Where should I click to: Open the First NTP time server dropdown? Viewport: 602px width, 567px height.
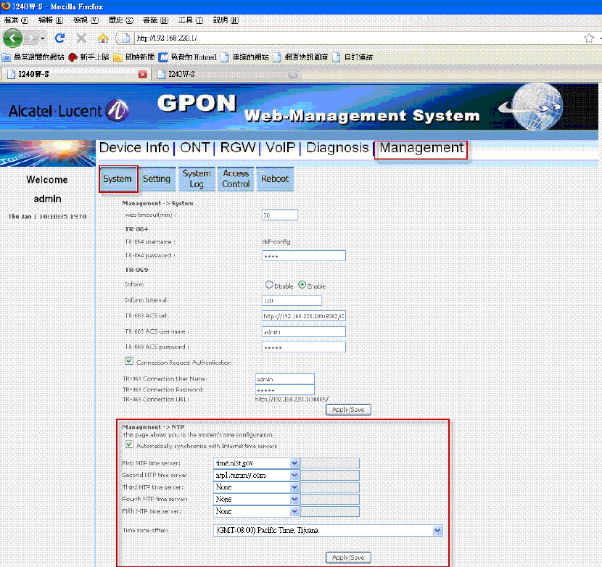coord(256,463)
